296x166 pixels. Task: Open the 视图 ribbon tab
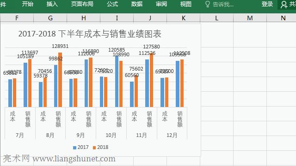point(186,4)
